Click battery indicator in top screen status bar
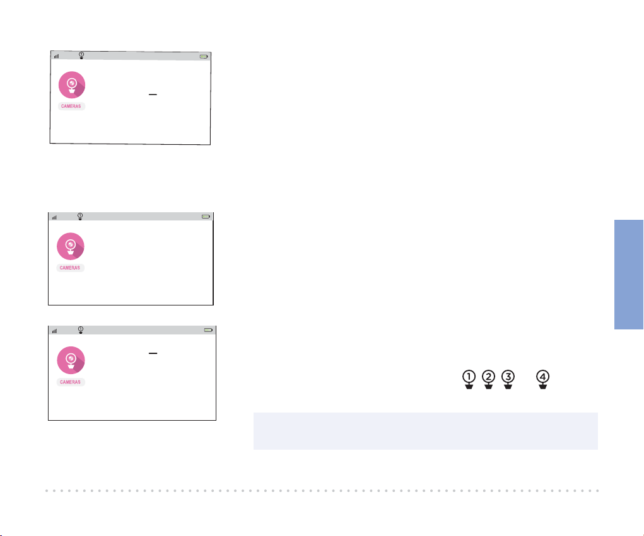Screen dimensions: 644x536 [x=204, y=57]
